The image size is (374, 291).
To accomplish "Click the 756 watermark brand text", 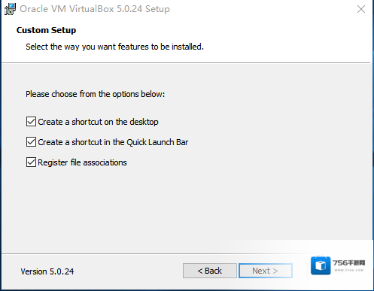I will pyautogui.click(x=348, y=263).
